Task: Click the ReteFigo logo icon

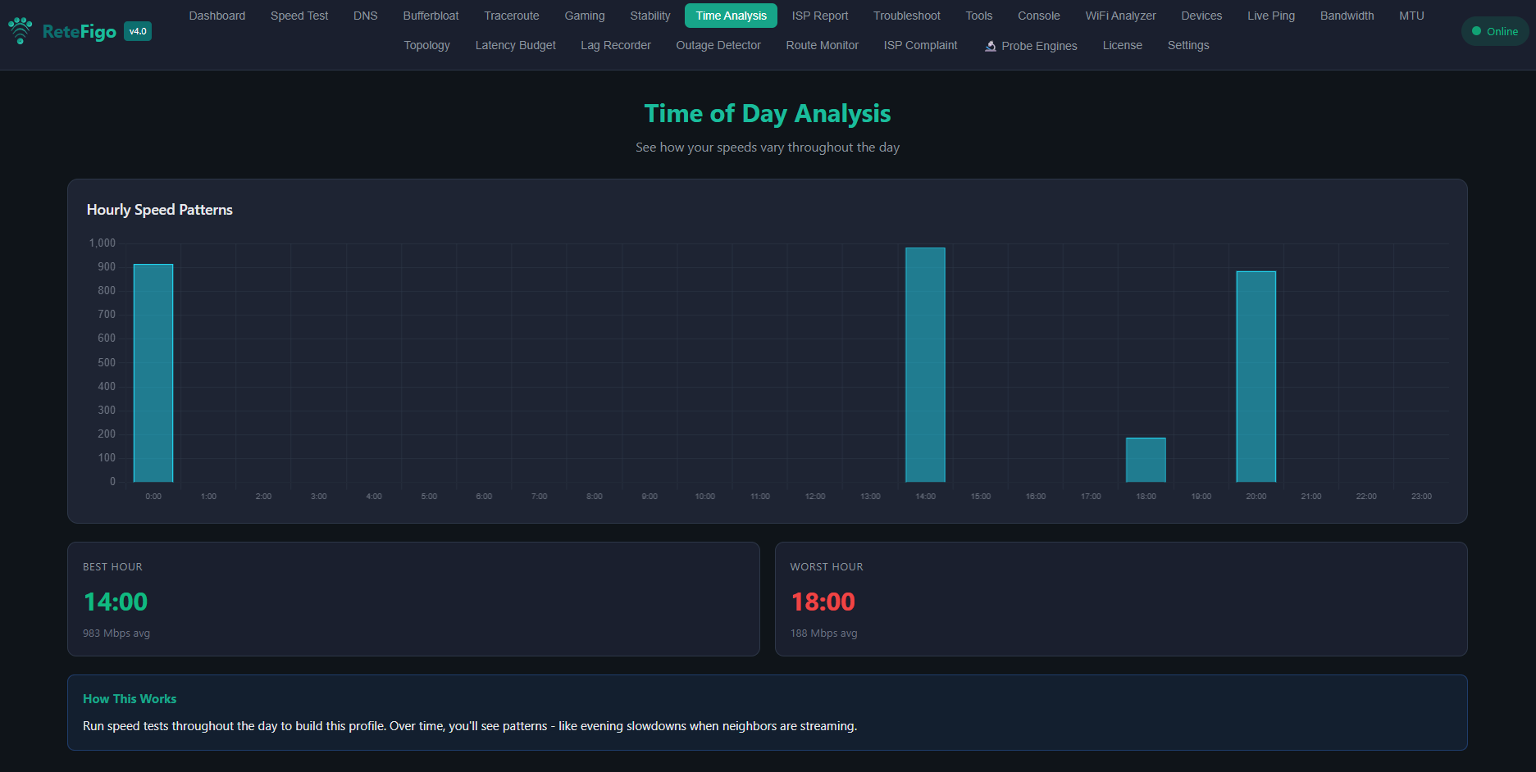Action: pos(21,31)
